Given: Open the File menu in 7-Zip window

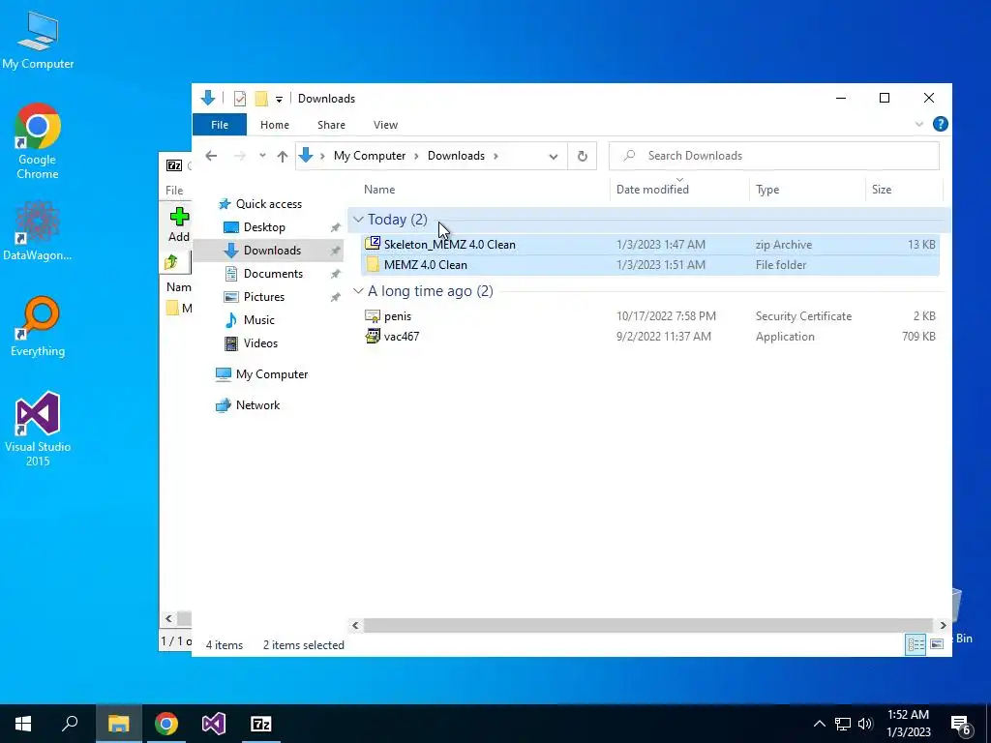Looking at the screenshot, I should (x=174, y=191).
